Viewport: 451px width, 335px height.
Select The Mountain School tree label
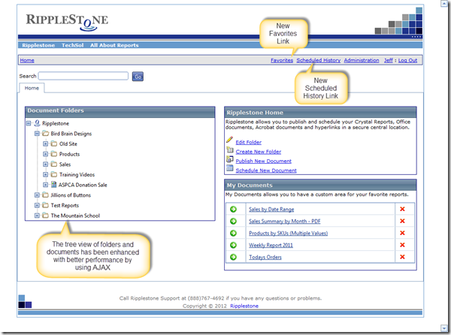75,216
